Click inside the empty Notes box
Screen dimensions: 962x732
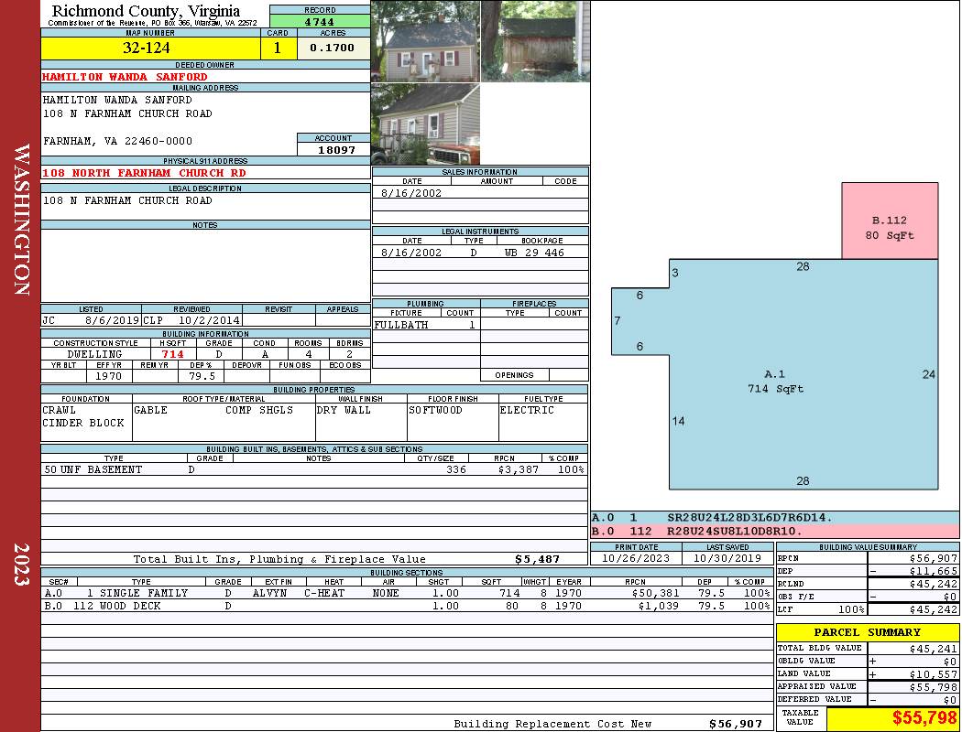[x=205, y=265]
